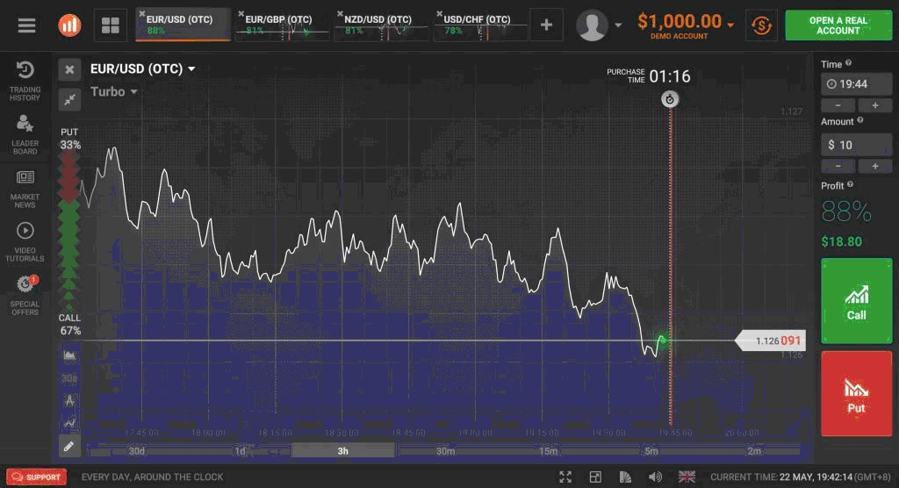The height and width of the screenshot is (488, 899).
Task: Click the chart grid layout icon
Action: pyautogui.click(x=111, y=25)
